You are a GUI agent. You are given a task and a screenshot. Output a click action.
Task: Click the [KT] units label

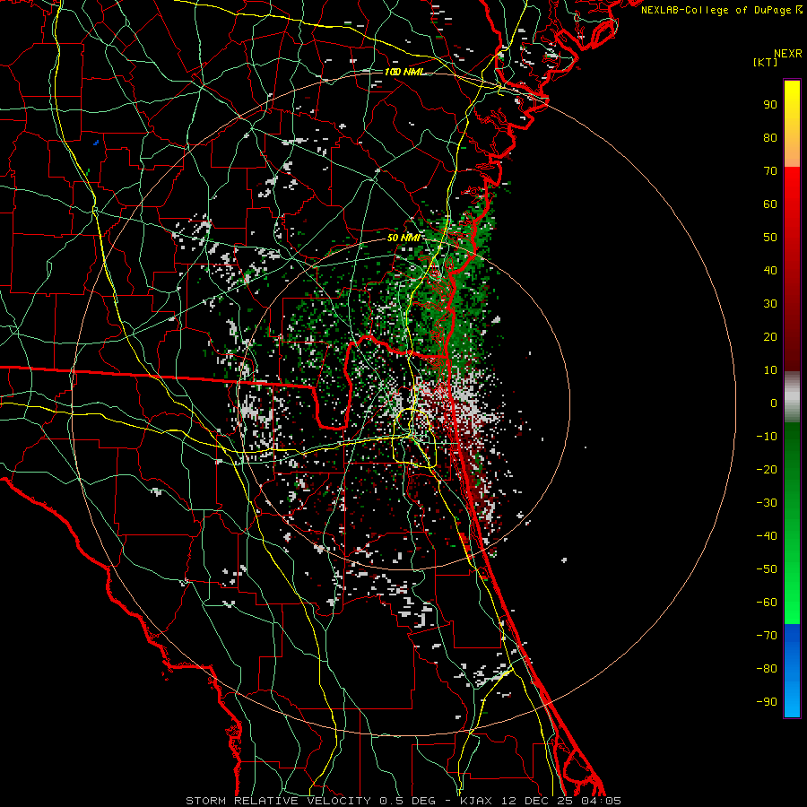pos(766,62)
